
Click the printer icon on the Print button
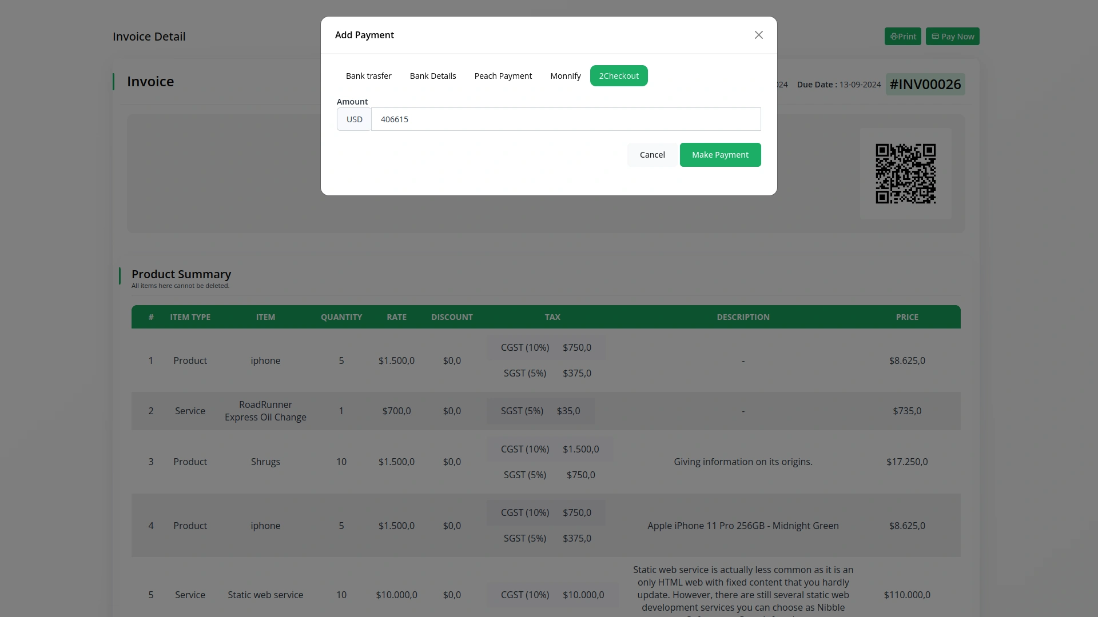tap(894, 36)
